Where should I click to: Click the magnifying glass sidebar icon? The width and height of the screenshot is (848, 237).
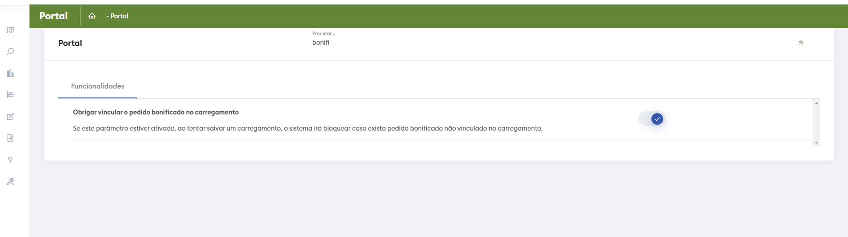10,51
